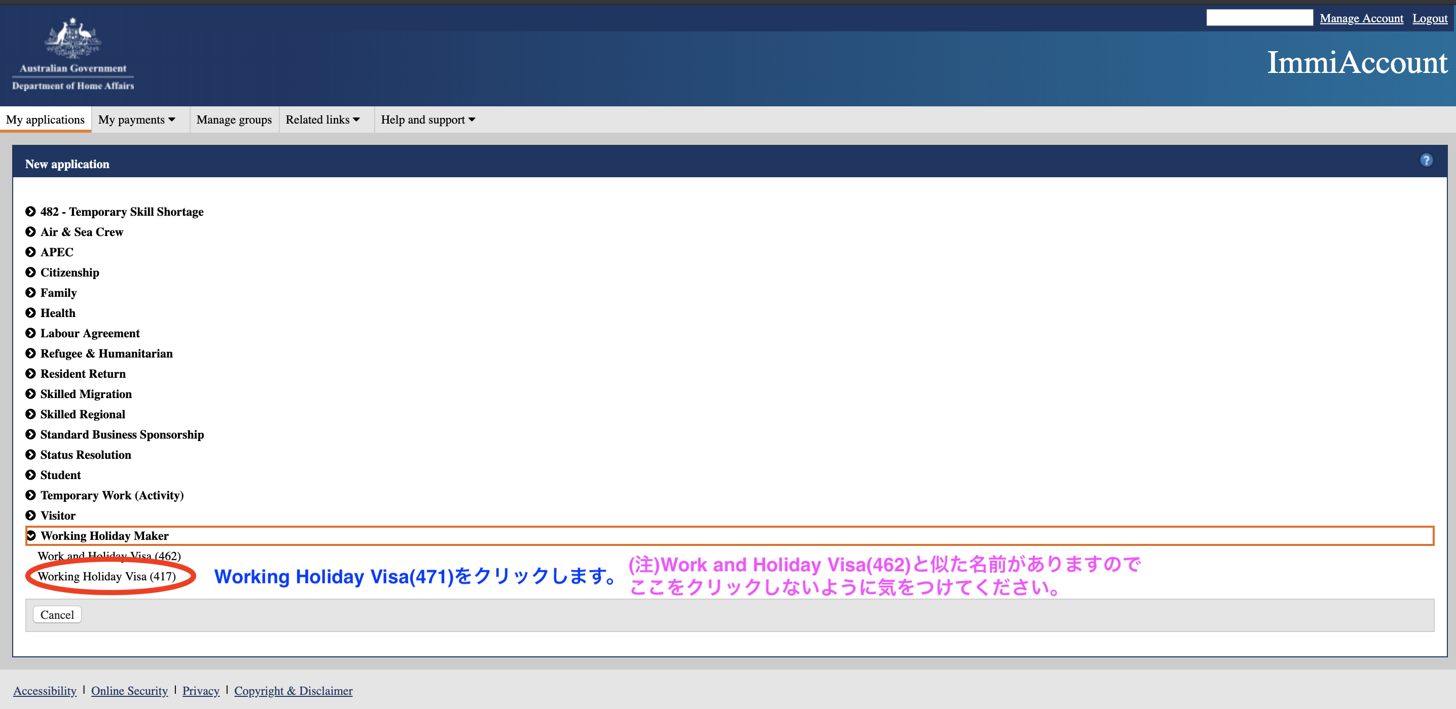Select Working Holiday Visa (417)
Screen dimensions: 1456x709
[x=107, y=576]
